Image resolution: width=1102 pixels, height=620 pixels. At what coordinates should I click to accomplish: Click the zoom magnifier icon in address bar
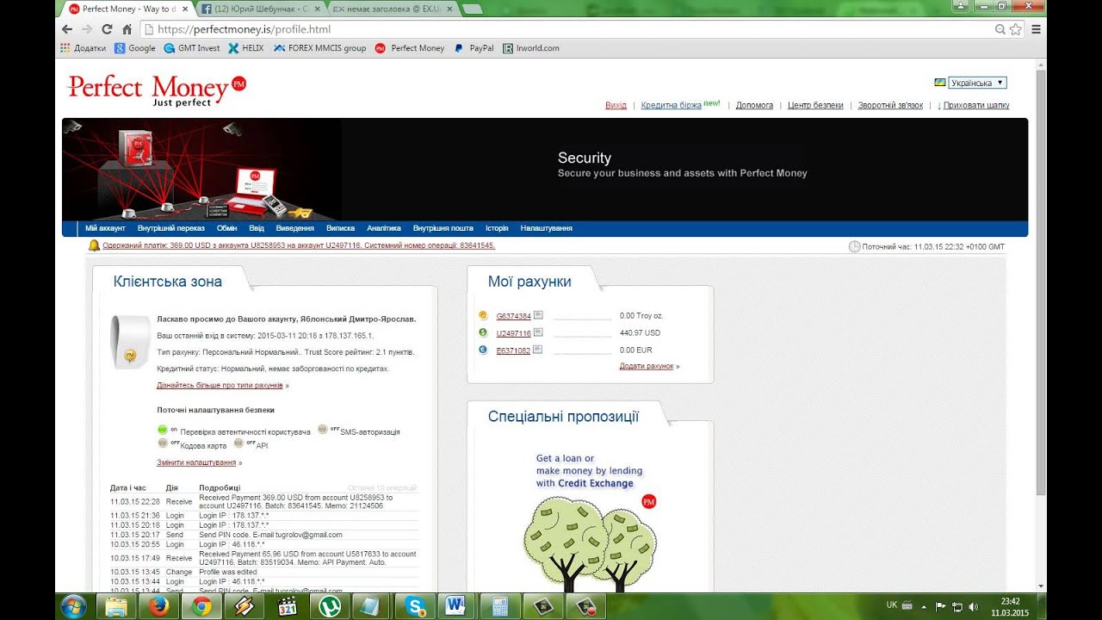click(1000, 28)
